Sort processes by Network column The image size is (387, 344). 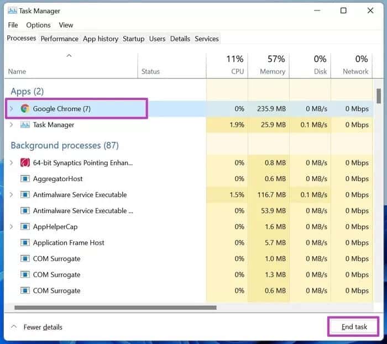pyautogui.click(x=352, y=66)
